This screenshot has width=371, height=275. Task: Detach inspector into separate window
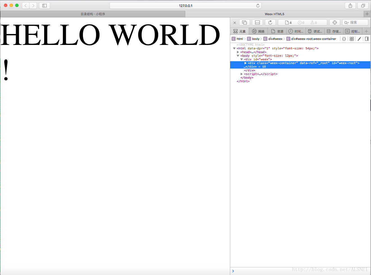[245, 22]
